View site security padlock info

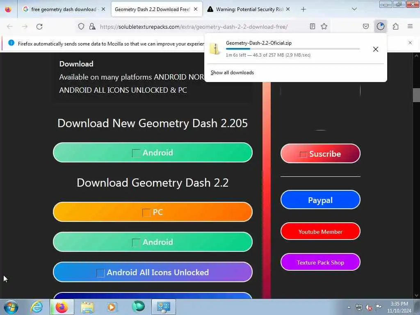point(92,26)
